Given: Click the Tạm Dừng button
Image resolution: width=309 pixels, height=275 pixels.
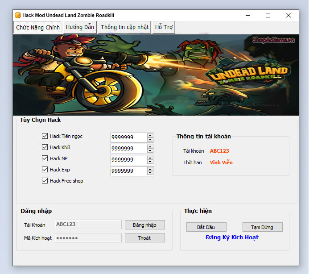Looking at the screenshot, I should tap(263, 227).
